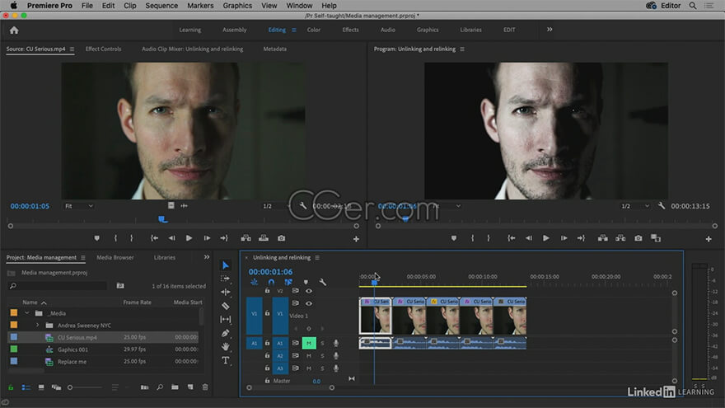Toggle lock on track V1
The width and height of the screenshot is (725, 408).
(x=267, y=313)
